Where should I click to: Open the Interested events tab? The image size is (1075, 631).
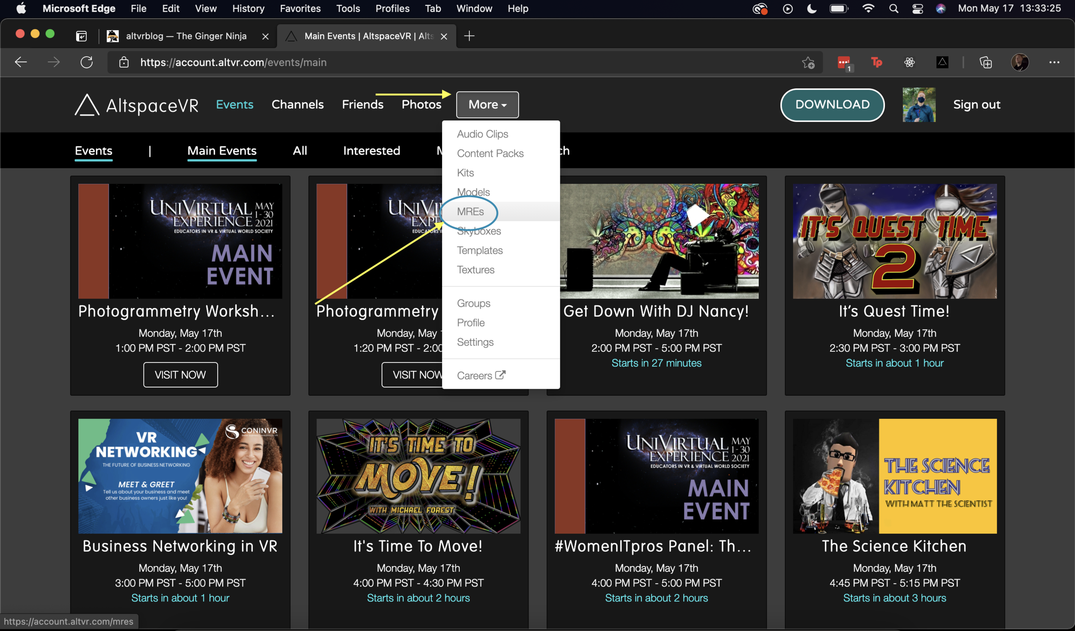[371, 151]
